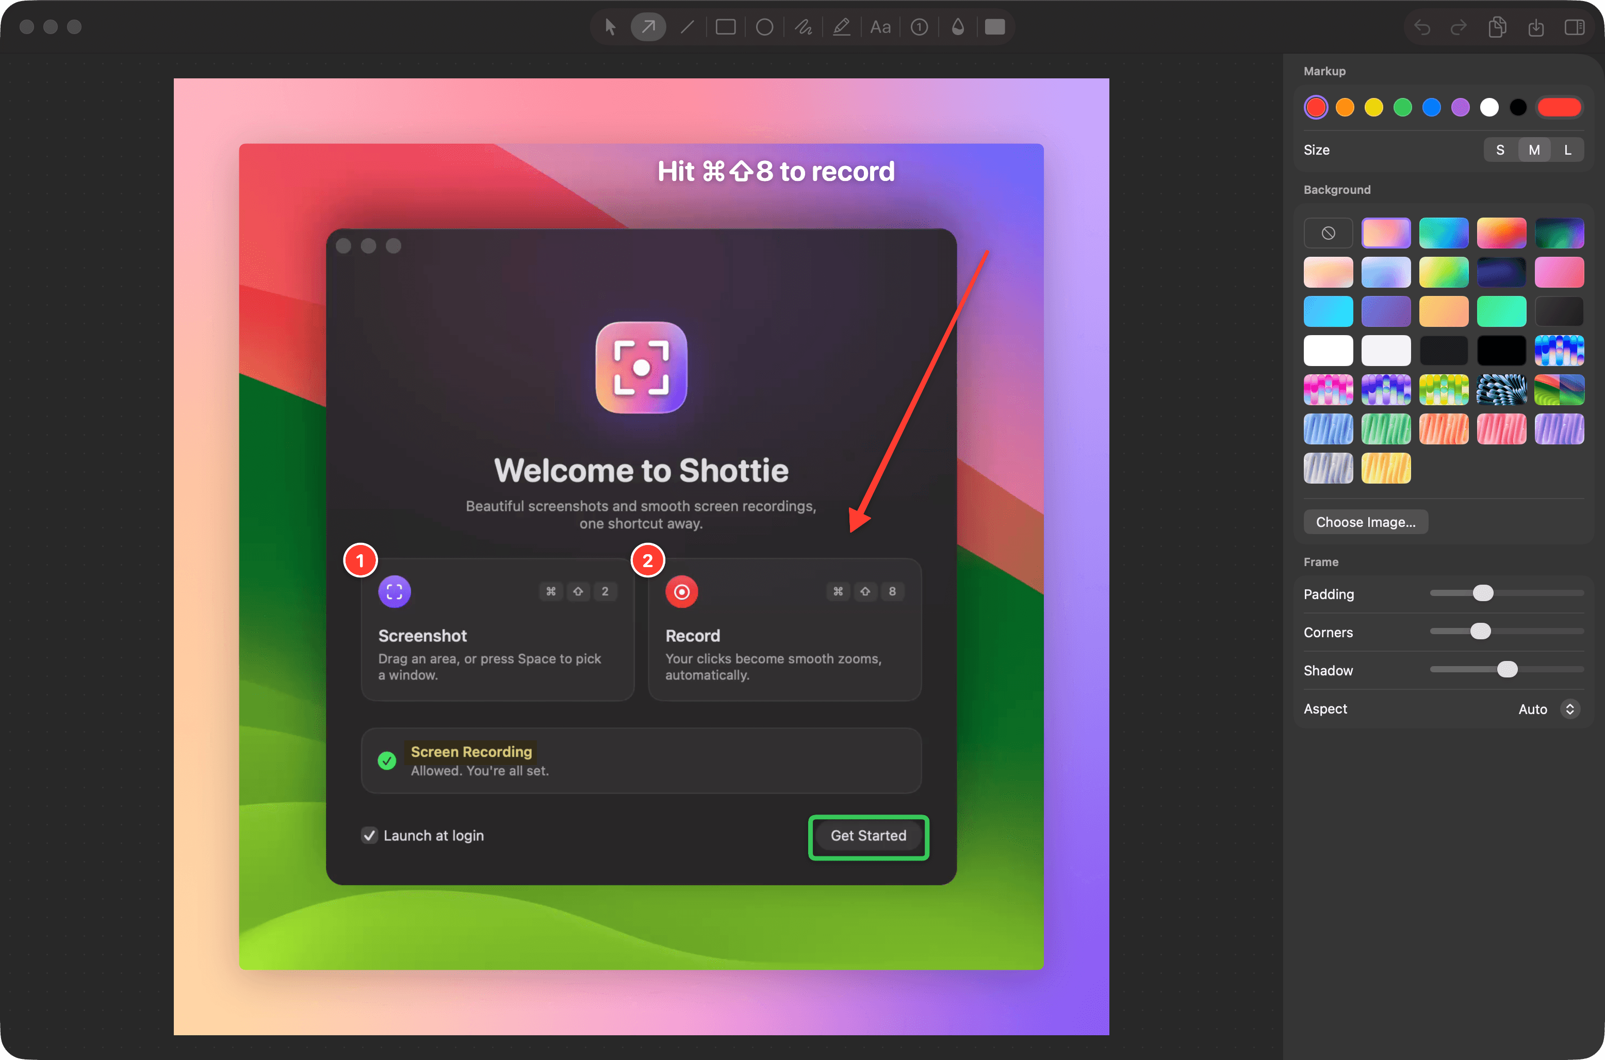Screen dimensions: 1605x1060
Task: Select the freehand scribble tool
Action: pyautogui.click(x=802, y=27)
